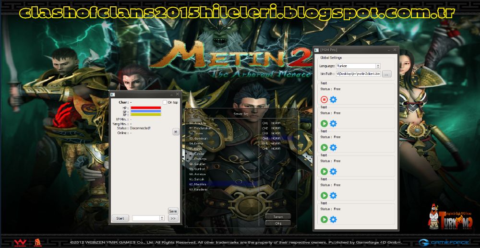Open the combo box next to Start
This screenshot has width=480, height=248.
tap(148, 218)
